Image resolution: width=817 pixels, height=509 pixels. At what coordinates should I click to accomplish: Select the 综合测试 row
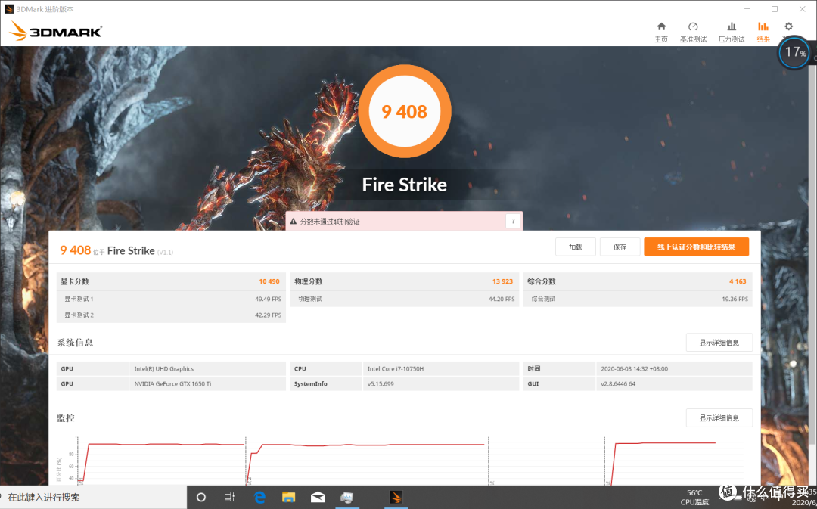(638, 299)
